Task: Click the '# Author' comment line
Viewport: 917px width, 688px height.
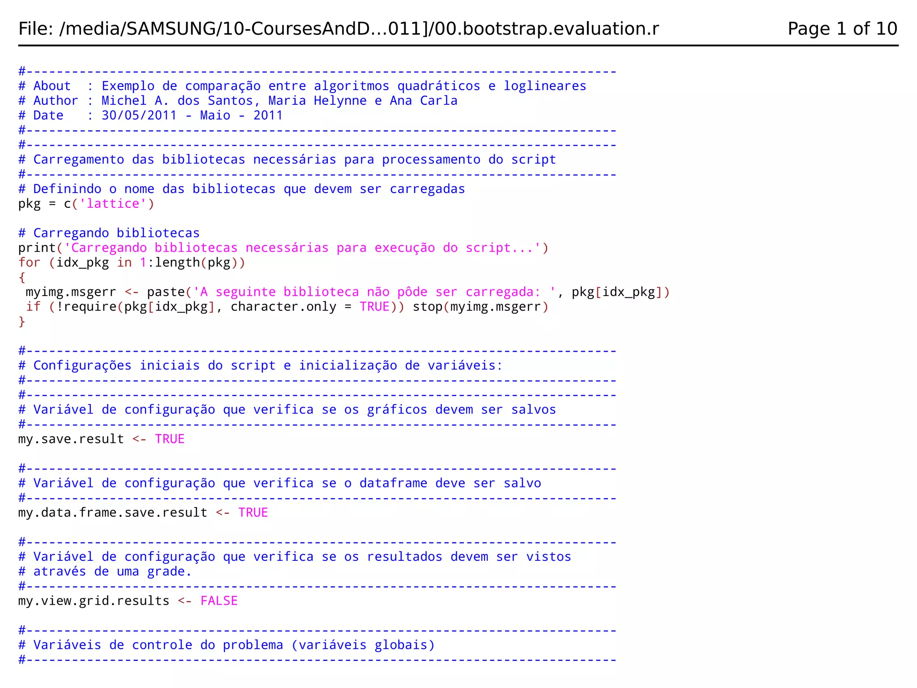Action: click(x=237, y=101)
